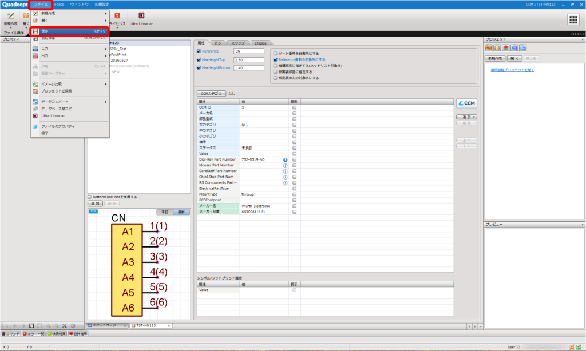Image resolution: width=586 pixels, height=351 pixels.
Task: Click the Ultra Librarian ribbon icon
Action: pyautogui.click(x=141, y=15)
